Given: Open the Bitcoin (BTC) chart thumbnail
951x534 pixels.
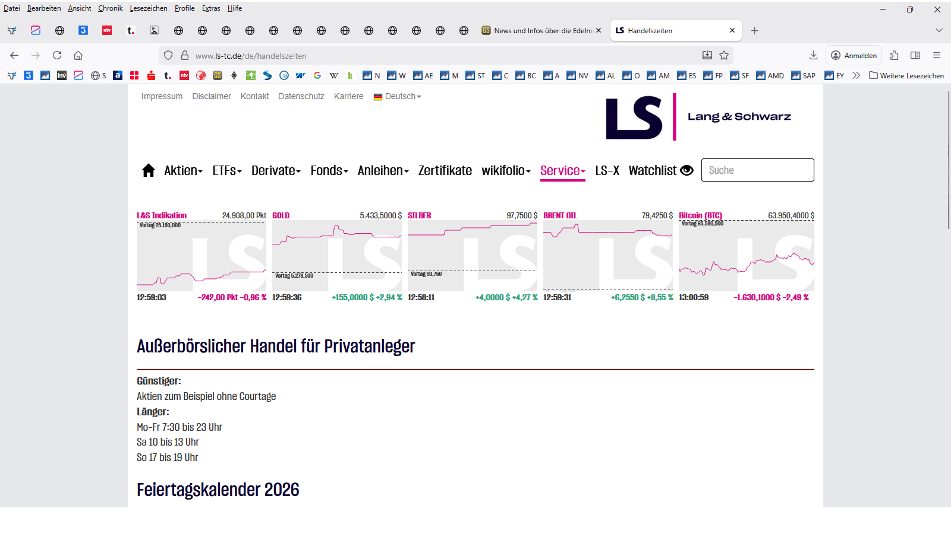Looking at the screenshot, I should (746, 256).
